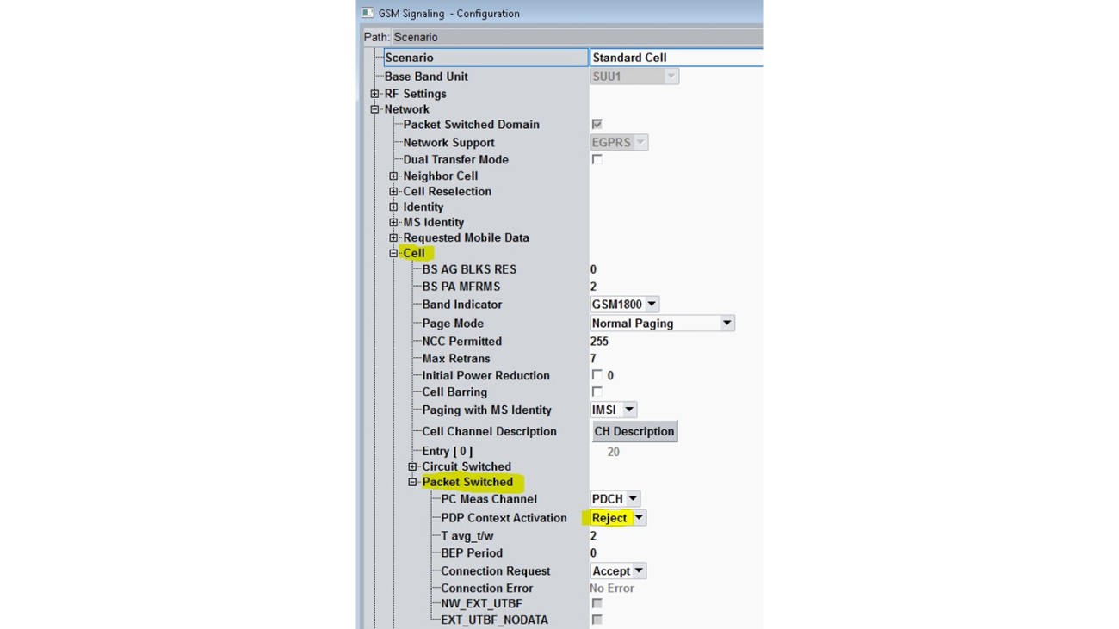Toggle the NW_EXT_UTBF checkbox
1119x629 pixels.
click(597, 603)
